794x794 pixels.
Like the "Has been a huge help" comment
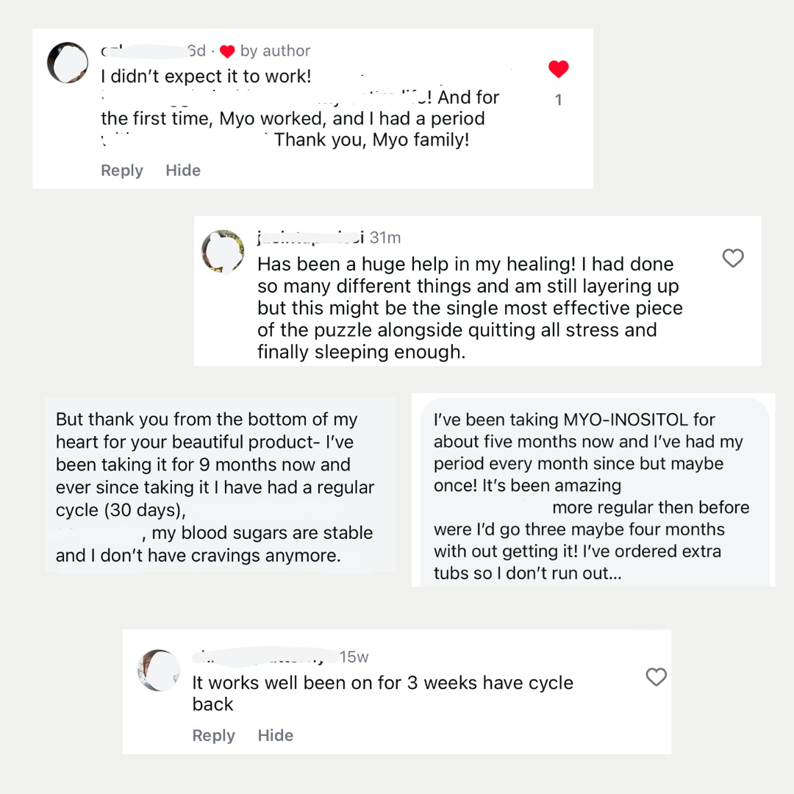(x=733, y=258)
